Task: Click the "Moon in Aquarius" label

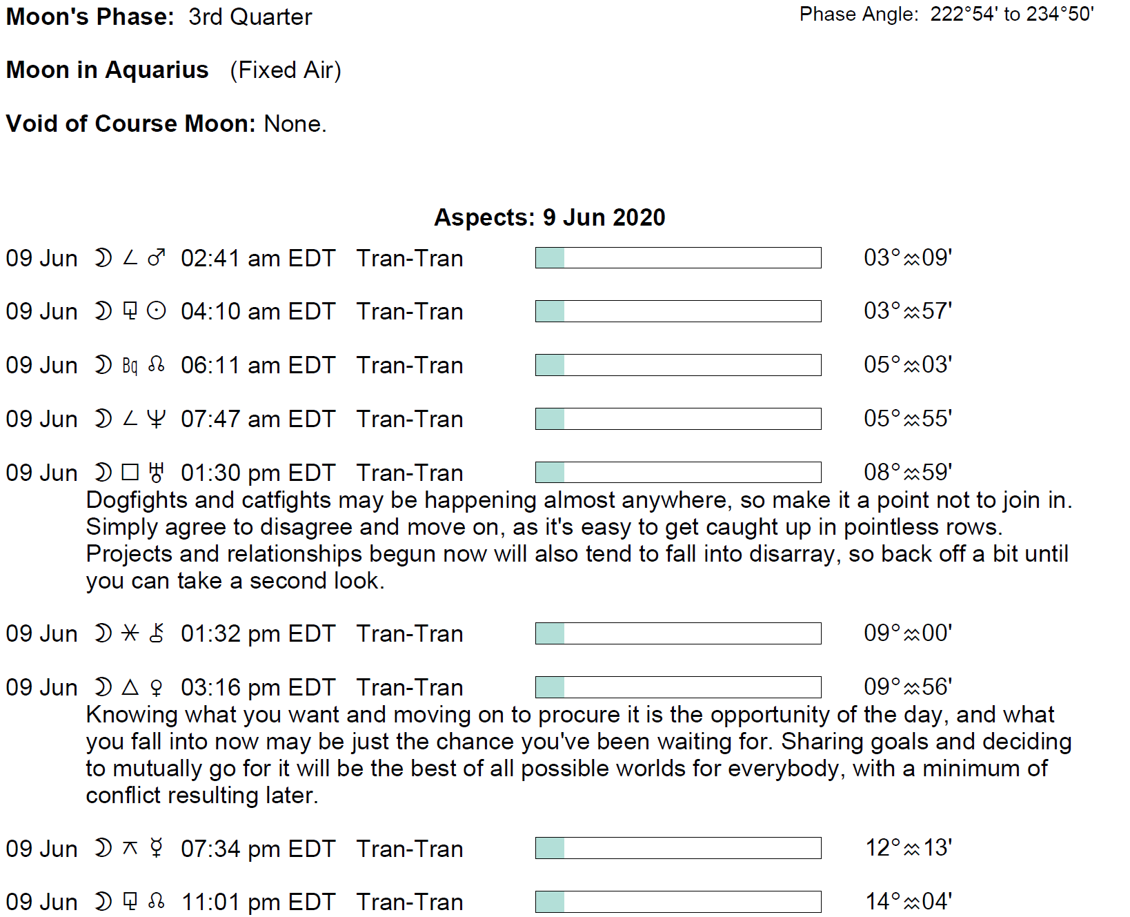Action: pyautogui.click(x=107, y=70)
